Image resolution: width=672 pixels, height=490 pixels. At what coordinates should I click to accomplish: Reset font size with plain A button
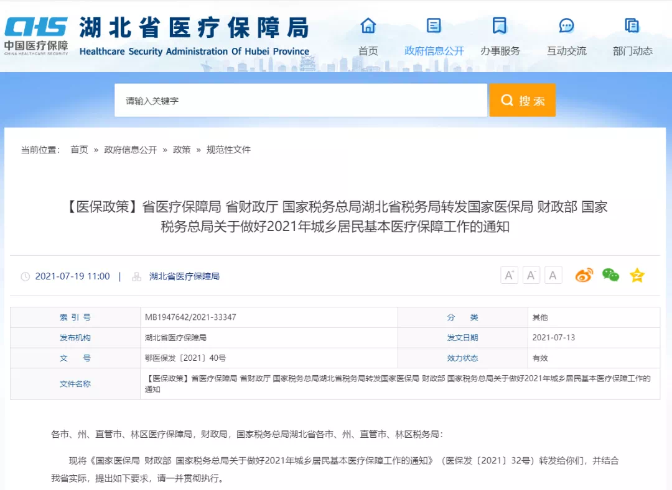click(x=553, y=275)
